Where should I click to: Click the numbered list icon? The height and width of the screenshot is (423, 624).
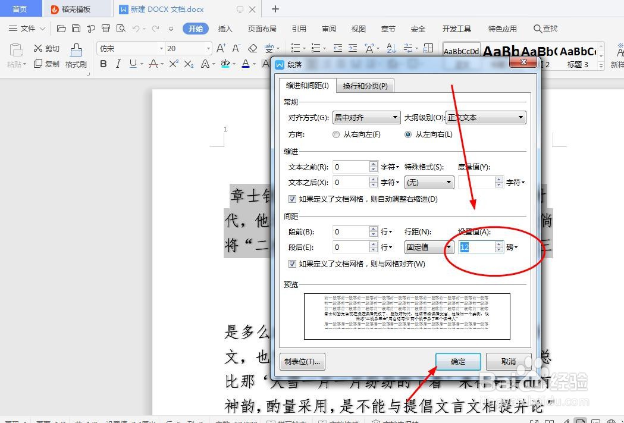click(x=316, y=49)
